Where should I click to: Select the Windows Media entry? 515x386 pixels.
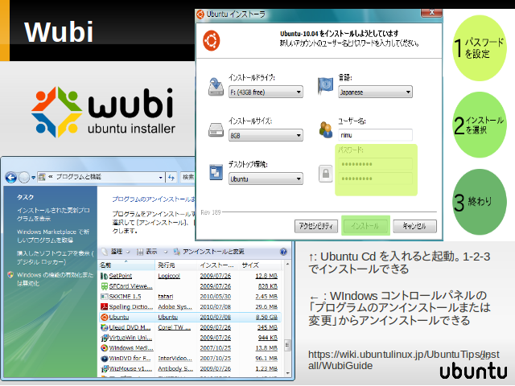point(190,348)
